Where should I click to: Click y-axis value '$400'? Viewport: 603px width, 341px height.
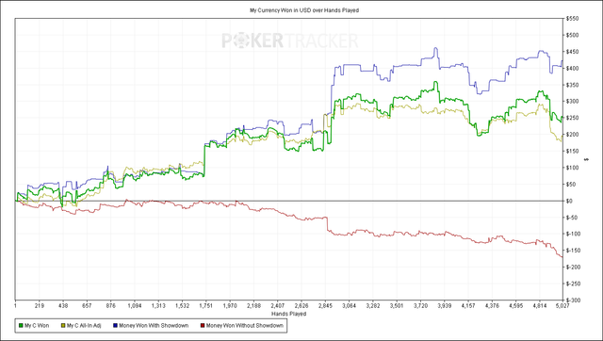coord(572,69)
